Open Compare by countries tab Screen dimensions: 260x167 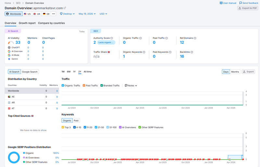(x=51, y=23)
